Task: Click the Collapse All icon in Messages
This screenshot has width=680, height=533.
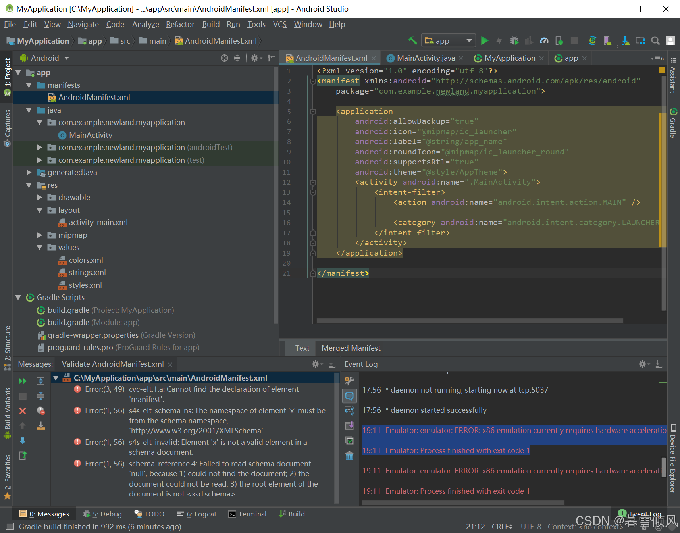Action: click(x=41, y=396)
